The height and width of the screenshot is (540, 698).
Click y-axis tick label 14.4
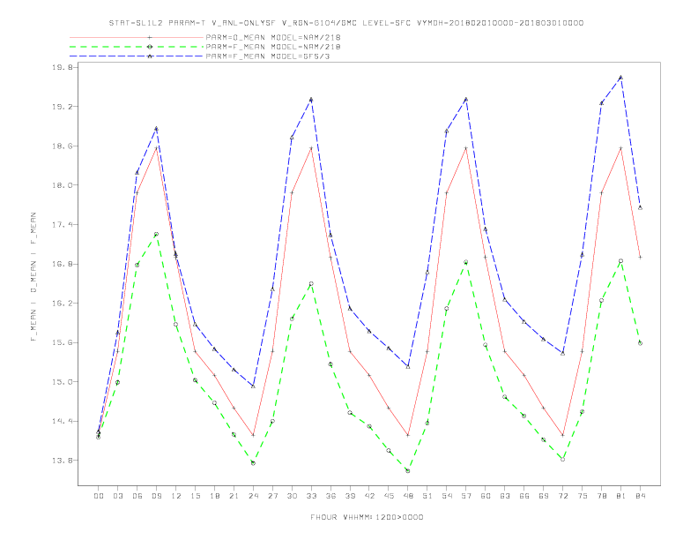click(x=62, y=421)
